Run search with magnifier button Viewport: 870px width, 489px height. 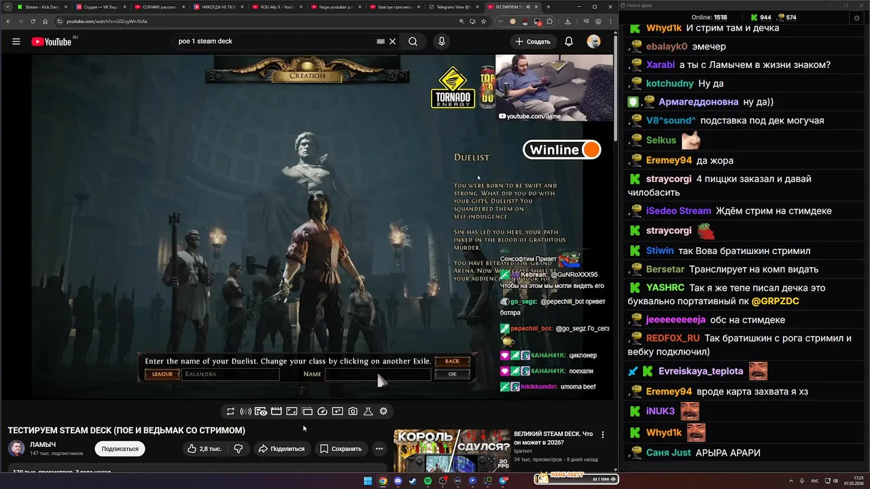click(x=413, y=41)
